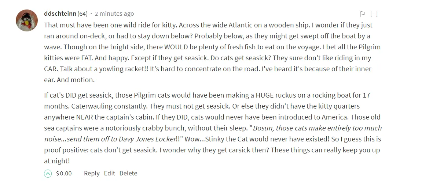Edit this comment
Screen dimensions: 422x186
pyautogui.click(x=110, y=173)
